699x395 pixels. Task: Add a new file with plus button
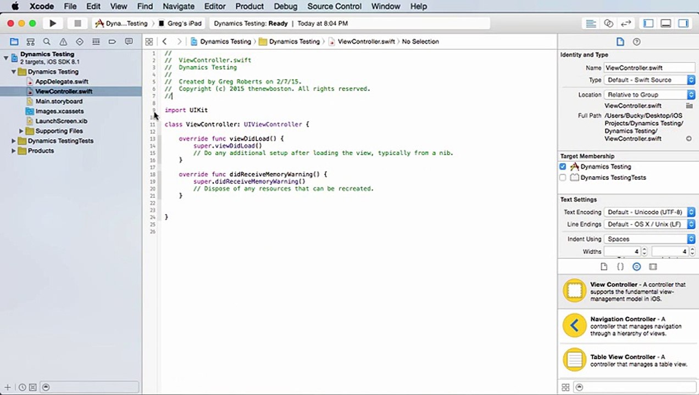[8, 387]
